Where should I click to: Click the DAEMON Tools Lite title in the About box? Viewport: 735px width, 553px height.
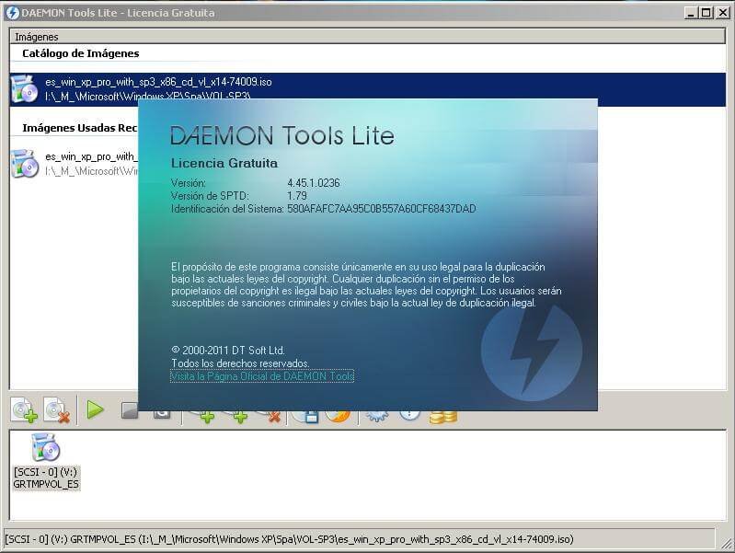point(282,135)
